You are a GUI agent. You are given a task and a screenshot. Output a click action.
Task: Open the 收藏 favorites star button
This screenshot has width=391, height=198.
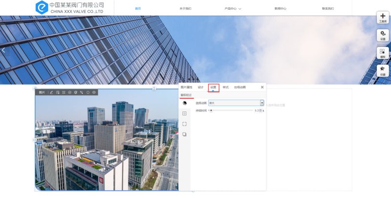(383, 70)
